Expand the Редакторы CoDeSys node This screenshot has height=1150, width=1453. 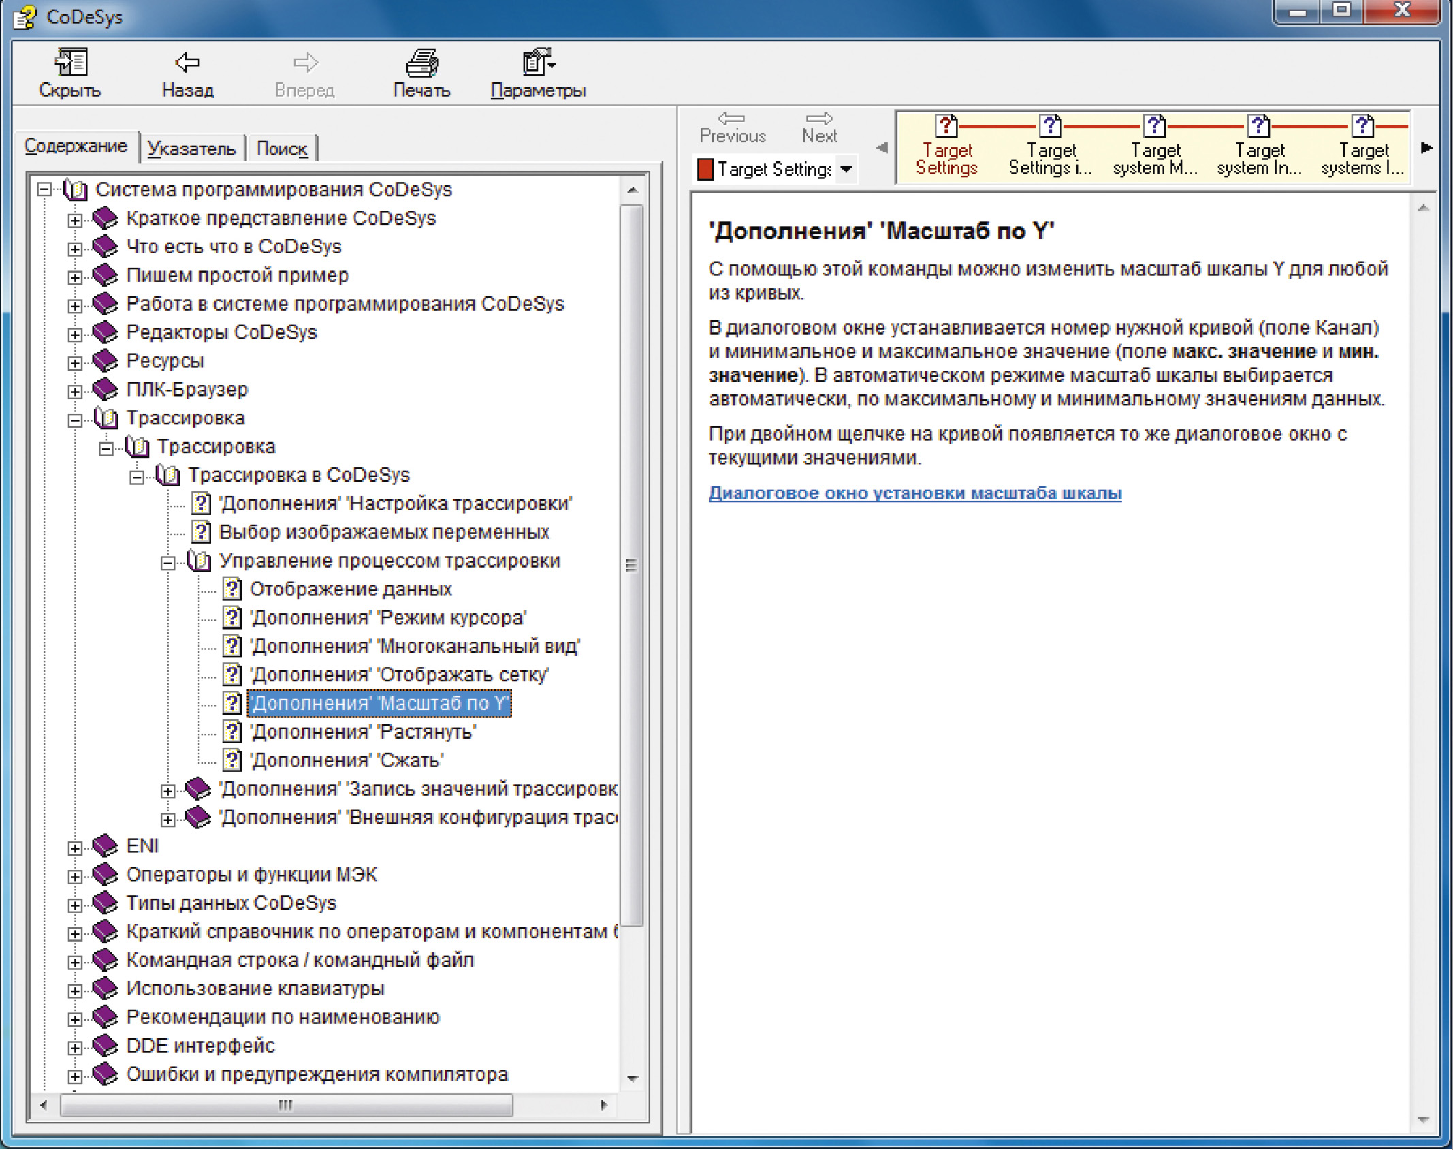coord(75,335)
